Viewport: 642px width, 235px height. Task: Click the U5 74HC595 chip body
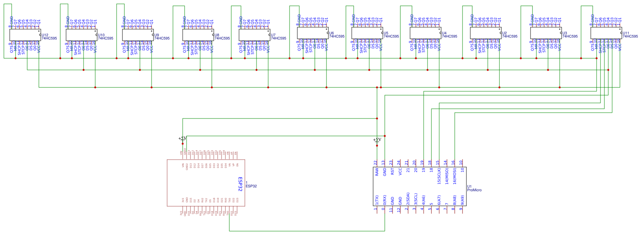367,33
